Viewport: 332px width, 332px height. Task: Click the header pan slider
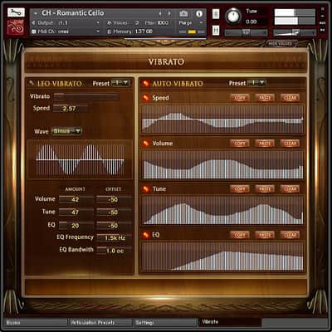(x=246, y=32)
